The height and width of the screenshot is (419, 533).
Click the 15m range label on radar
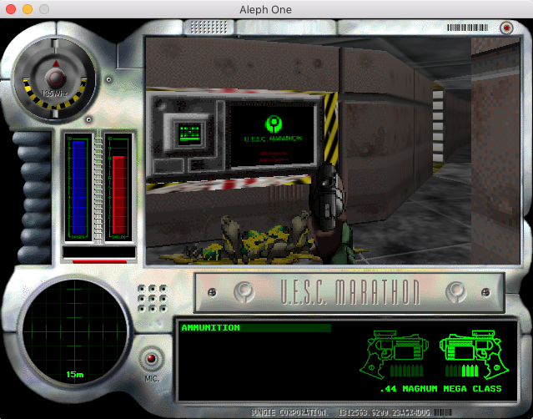pos(75,374)
